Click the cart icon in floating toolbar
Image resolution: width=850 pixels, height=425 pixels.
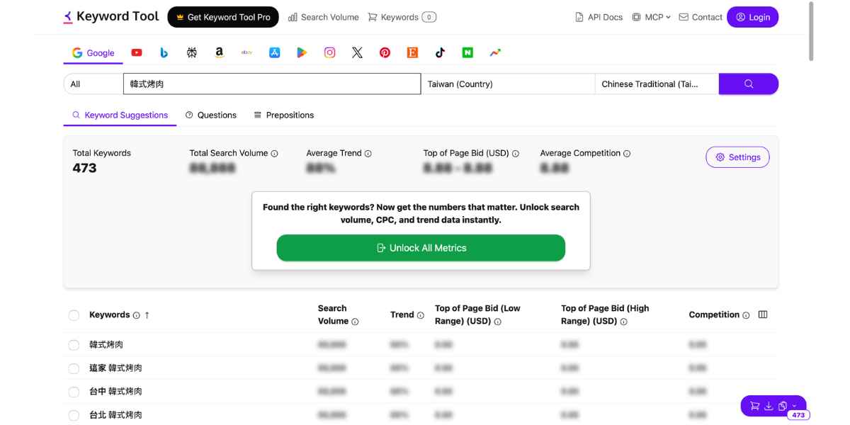754,406
